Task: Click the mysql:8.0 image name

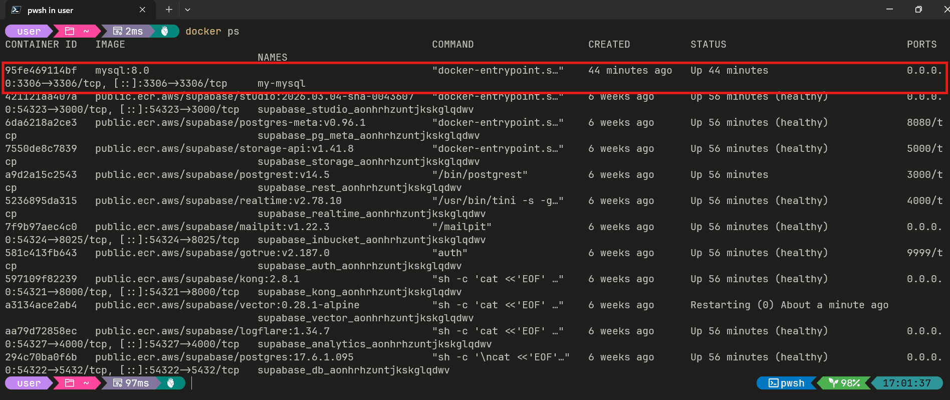Action: point(122,70)
